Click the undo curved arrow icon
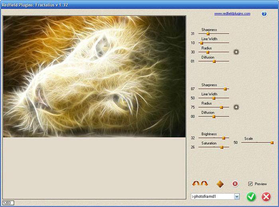This screenshot has height=207, width=279. [x=196, y=183]
